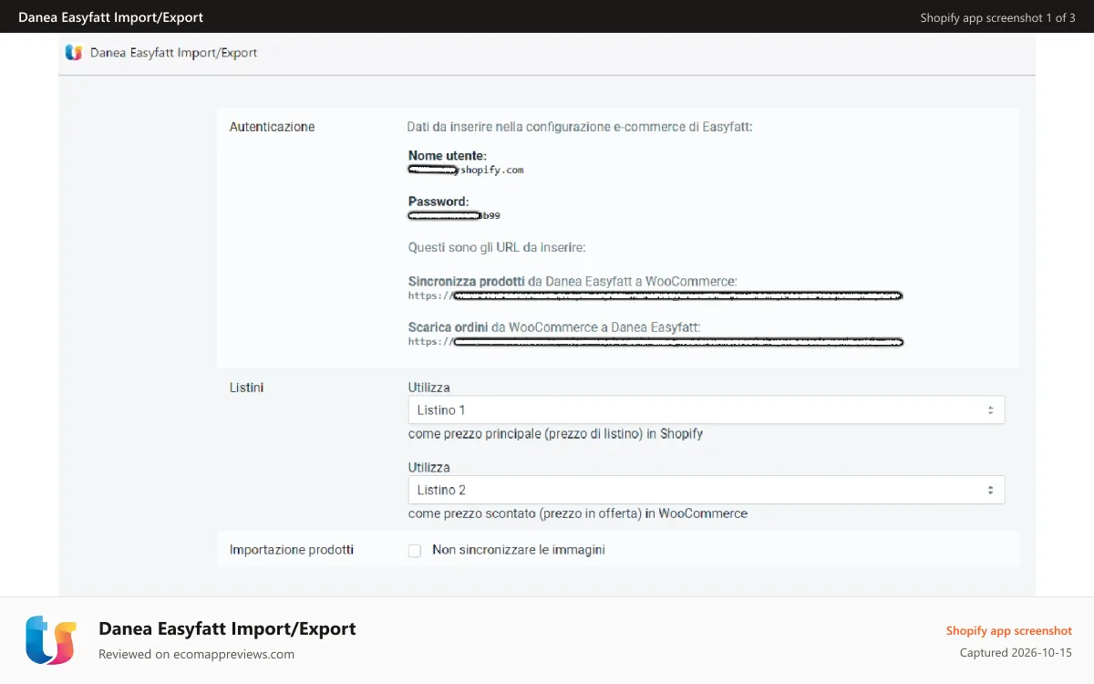Click the Nome utente value ending in shopify.com

point(466,170)
